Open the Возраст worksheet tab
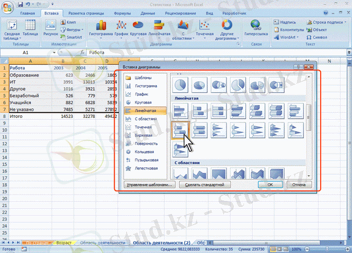The image size is (352, 253). click(64, 242)
